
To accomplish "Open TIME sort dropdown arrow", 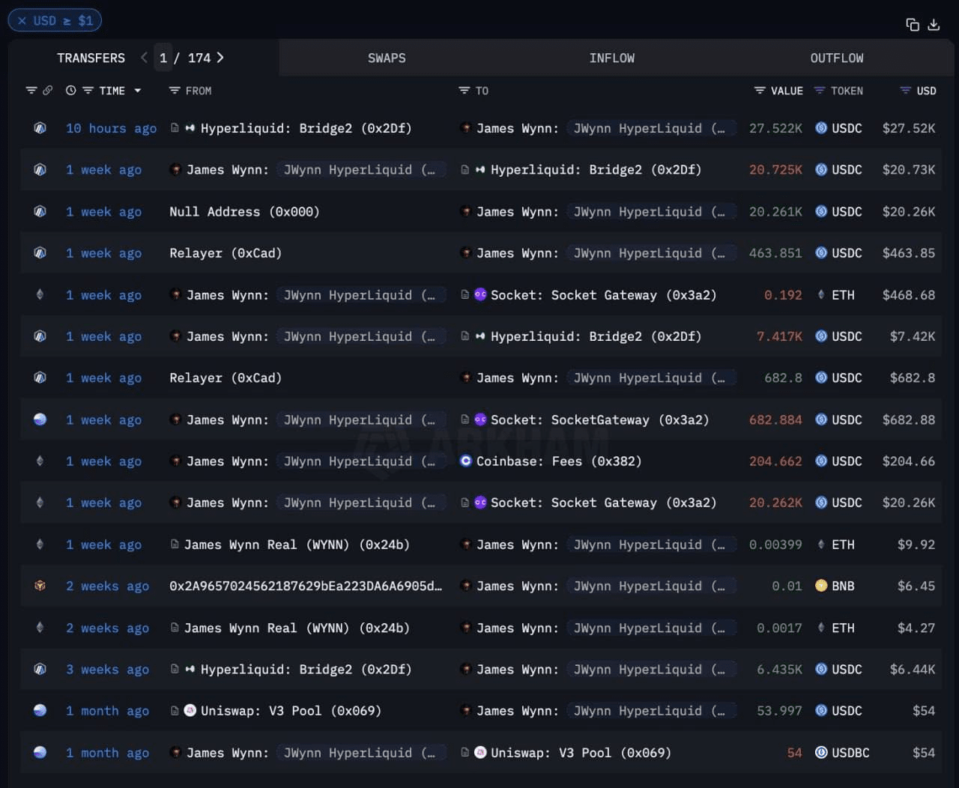I will (x=138, y=91).
